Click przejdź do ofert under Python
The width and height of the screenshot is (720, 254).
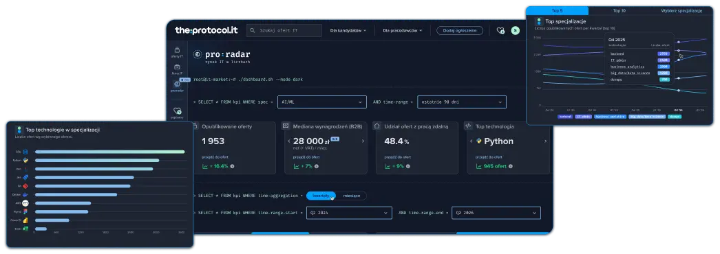488,157
